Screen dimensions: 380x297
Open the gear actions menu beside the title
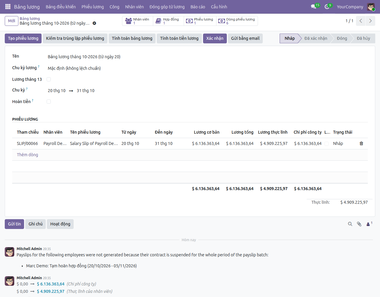(x=94, y=23)
